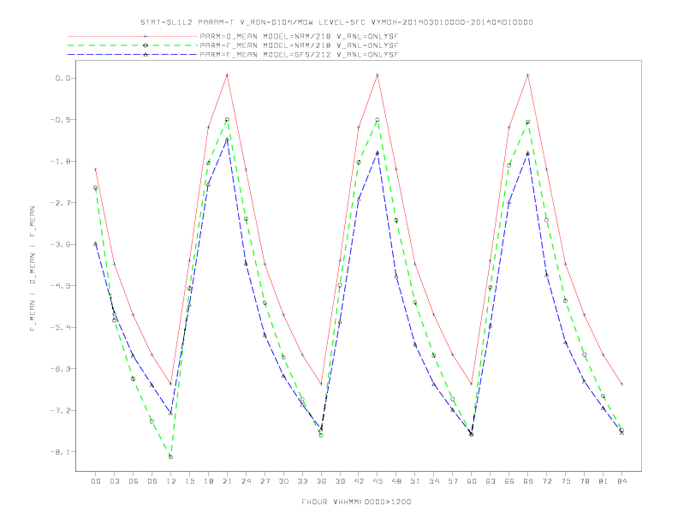Click the x-axis tick label 00

point(96,481)
